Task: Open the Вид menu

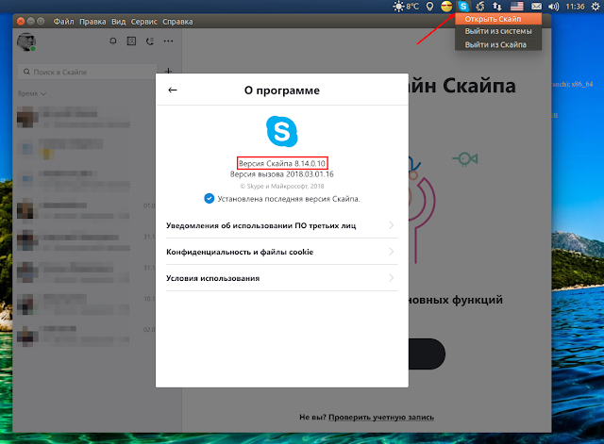Action: click(119, 22)
